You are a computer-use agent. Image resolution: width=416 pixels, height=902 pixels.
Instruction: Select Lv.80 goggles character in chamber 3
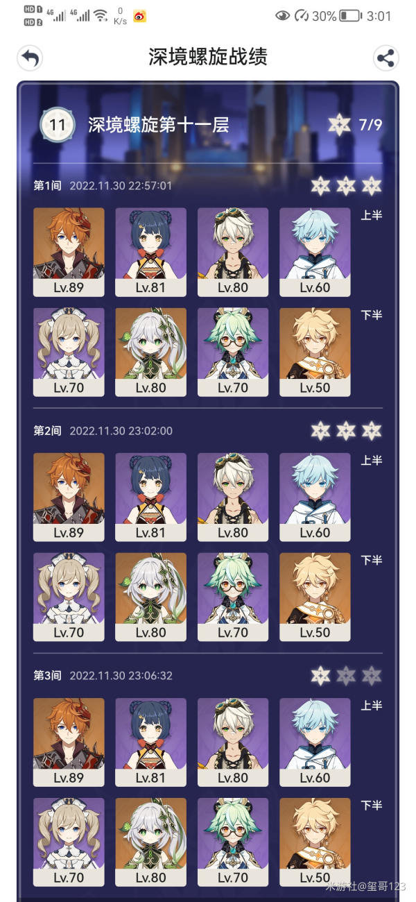[x=233, y=742]
